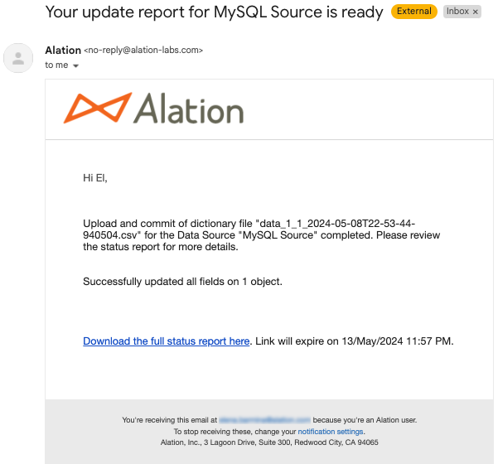Click the sender profile avatar icon
498x464 pixels.
pos(18,58)
